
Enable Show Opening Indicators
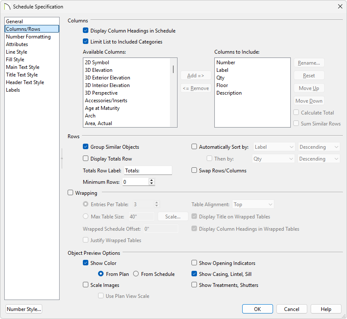click(x=194, y=263)
